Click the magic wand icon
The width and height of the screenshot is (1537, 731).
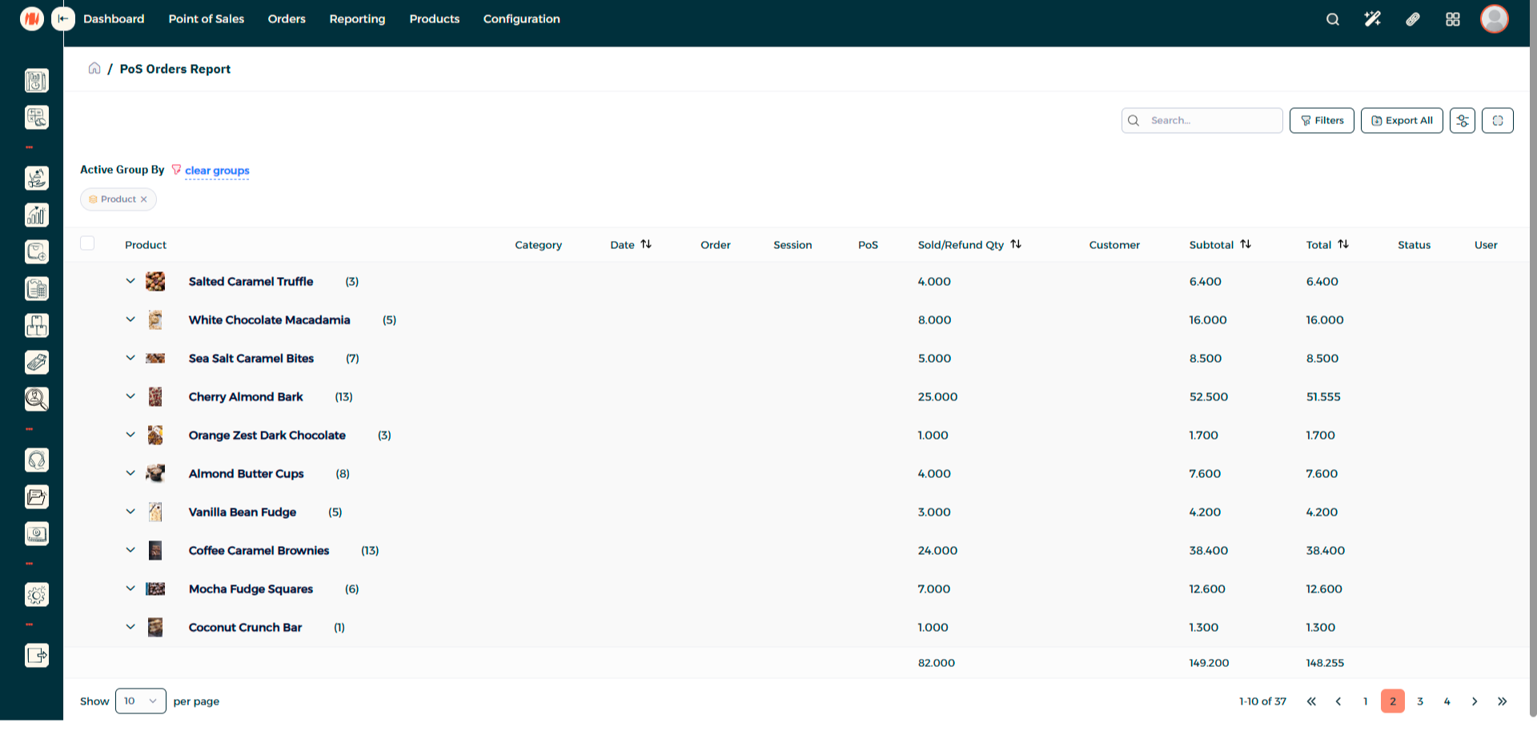[1372, 19]
